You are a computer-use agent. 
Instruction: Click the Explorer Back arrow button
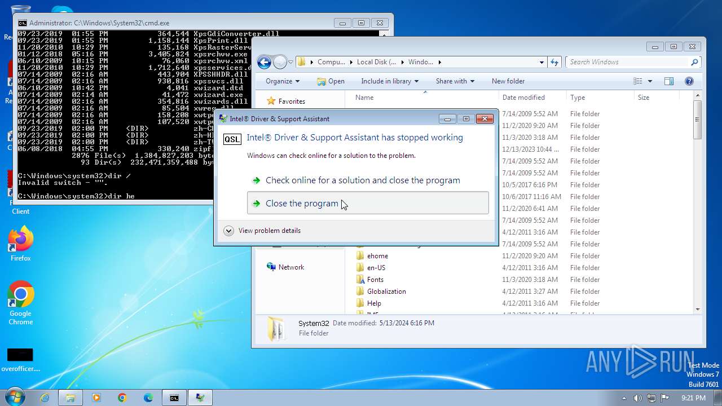coord(264,62)
